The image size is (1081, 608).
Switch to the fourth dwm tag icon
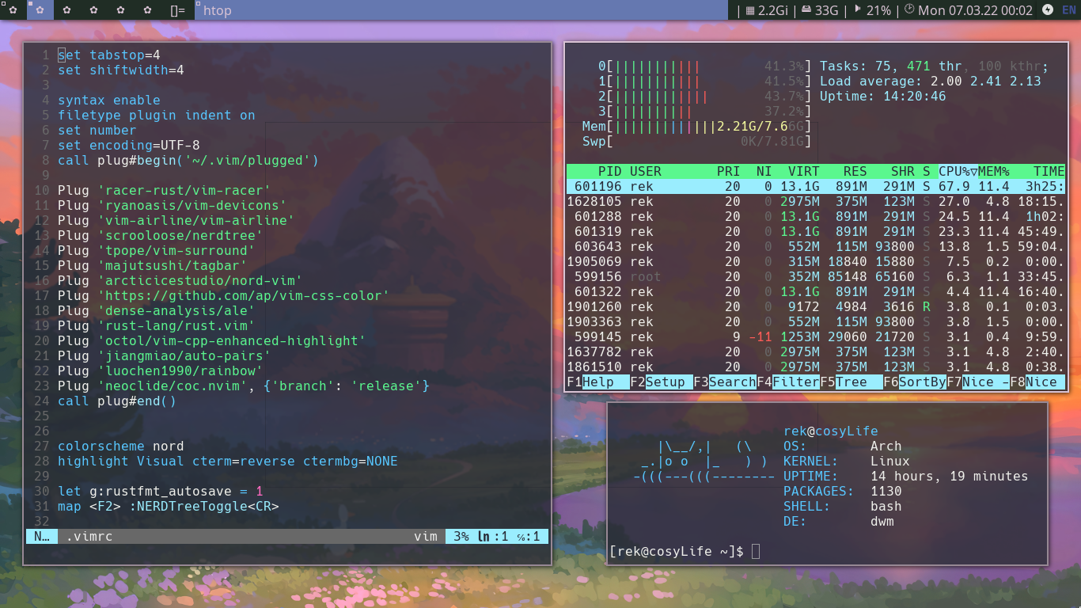point(93,10)
